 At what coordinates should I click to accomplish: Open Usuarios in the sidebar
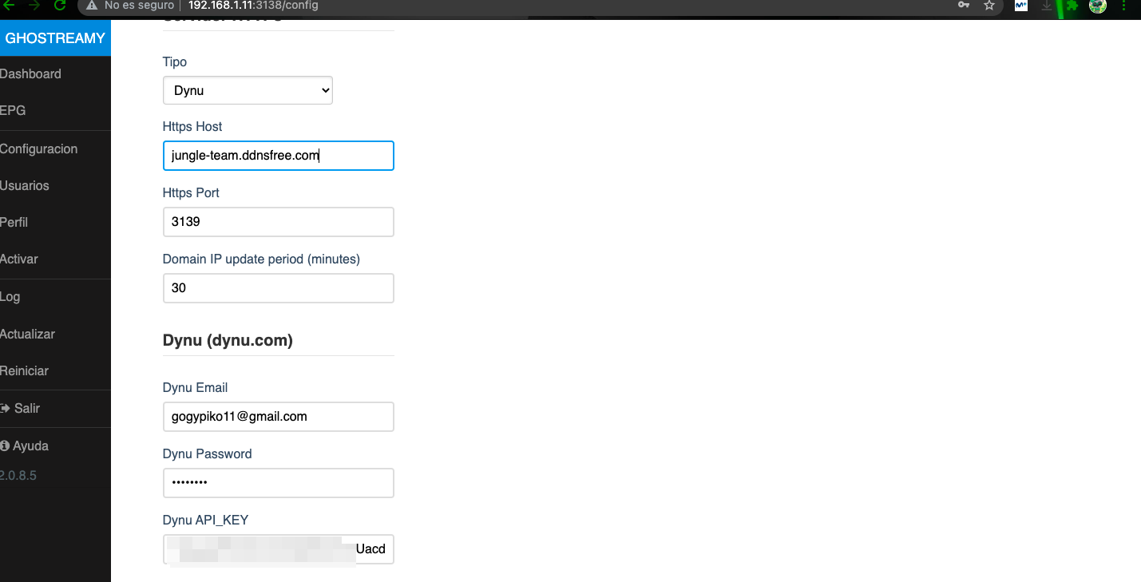(25, 186)
